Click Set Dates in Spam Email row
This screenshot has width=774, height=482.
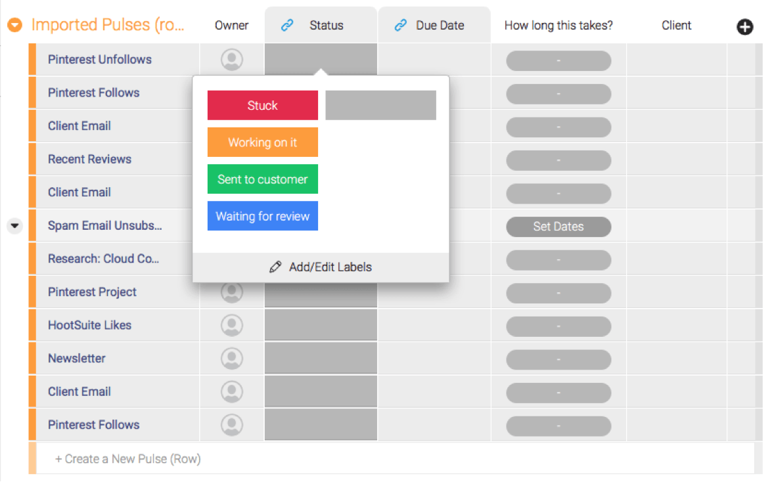(x=558, y=227)
